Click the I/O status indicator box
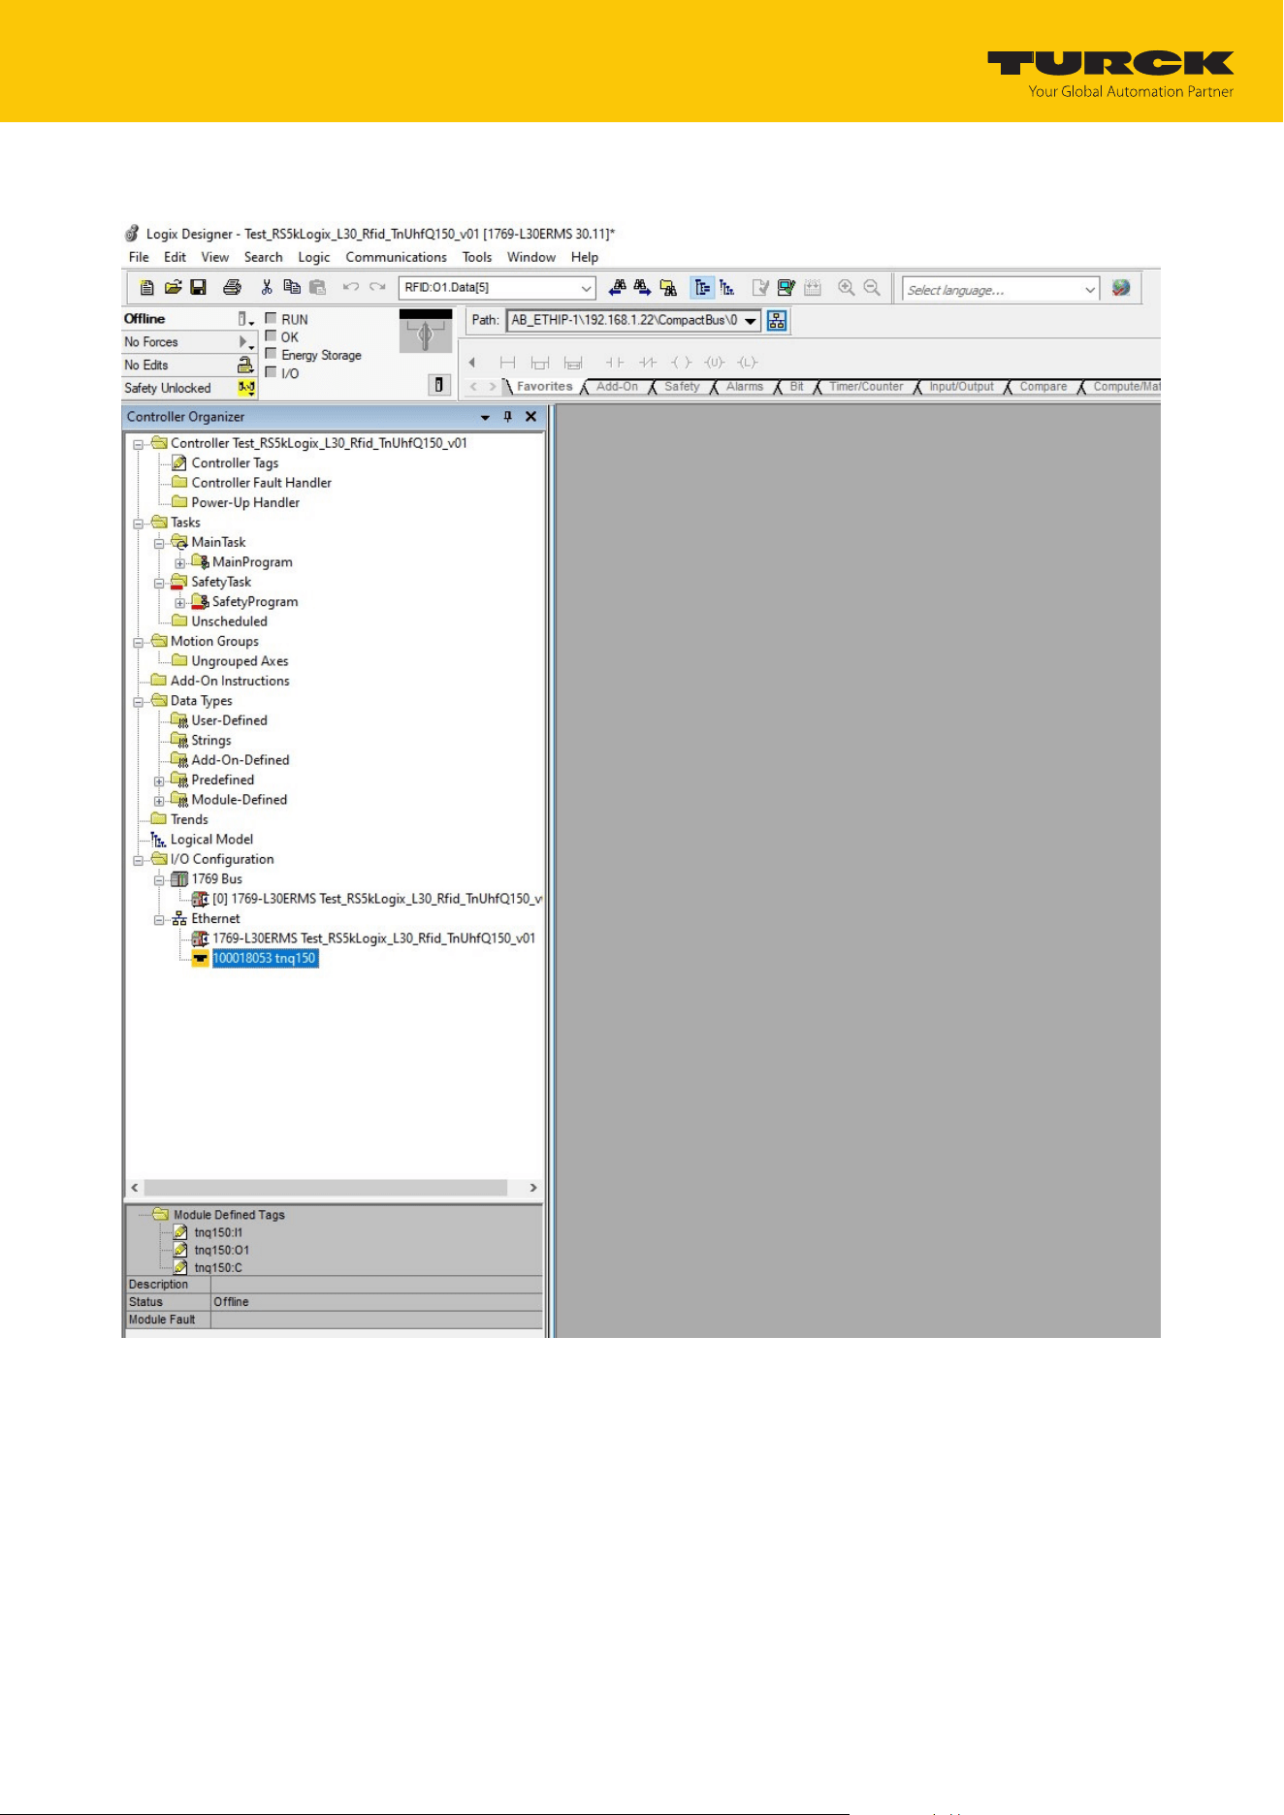 [x=272, y=372]
